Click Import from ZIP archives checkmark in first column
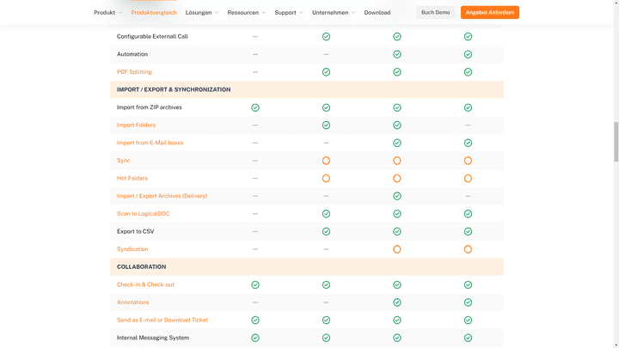 coord(255,107)
